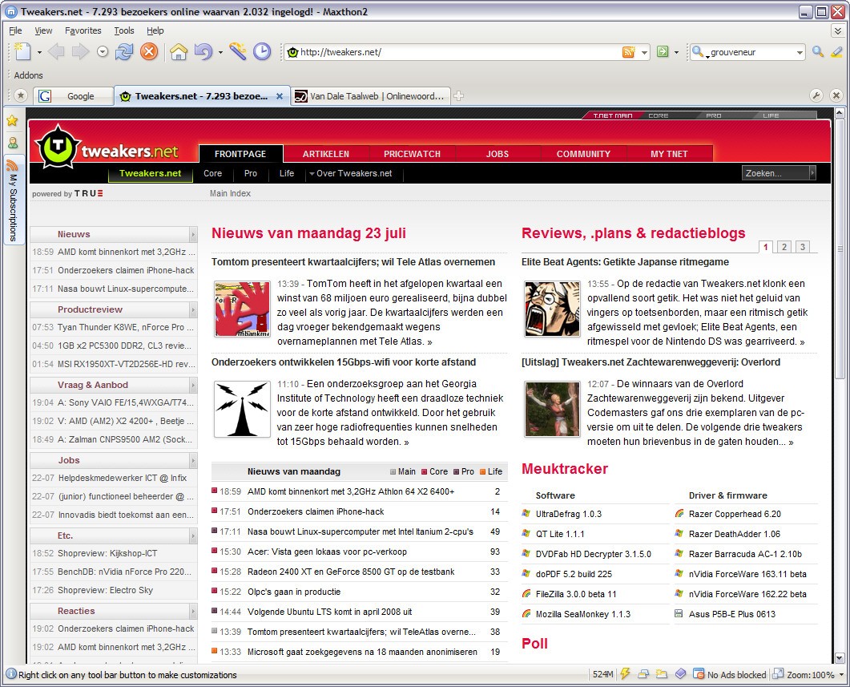Click the Search magnifier button right of search box
The height and width of the screenshot is (687, 850).
[818, 52]
